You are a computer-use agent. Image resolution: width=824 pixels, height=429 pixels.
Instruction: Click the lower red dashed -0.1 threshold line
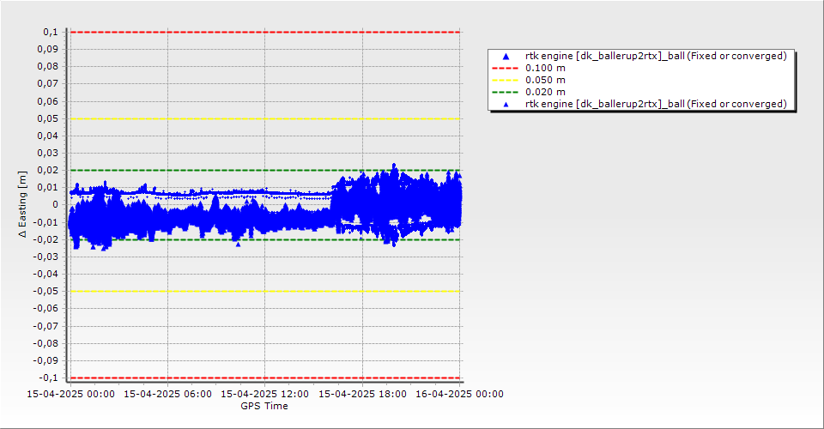click(265, 378)
